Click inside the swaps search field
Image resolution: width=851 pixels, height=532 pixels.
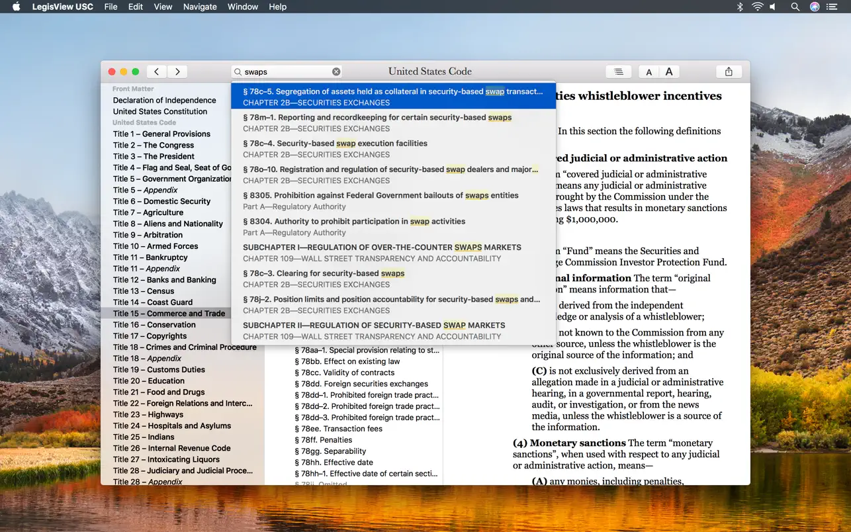(285, 71)
